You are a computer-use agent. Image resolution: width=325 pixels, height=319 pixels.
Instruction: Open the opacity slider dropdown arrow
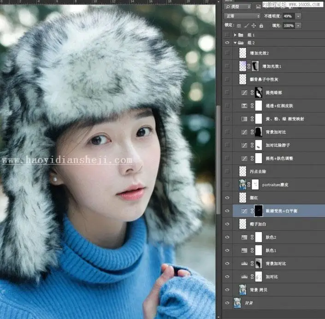pyautogui.click(x=298, y=16)
